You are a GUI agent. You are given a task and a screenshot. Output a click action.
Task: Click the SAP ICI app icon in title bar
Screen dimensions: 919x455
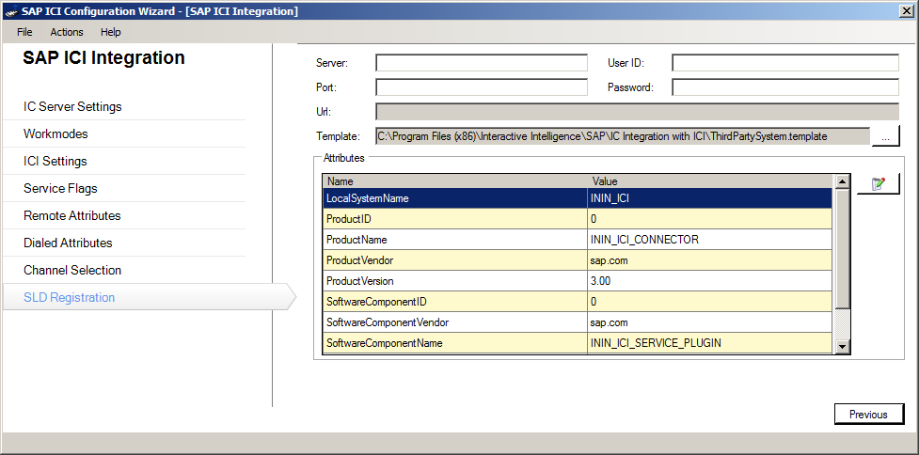pyautogui.click(x=10, y=11)
